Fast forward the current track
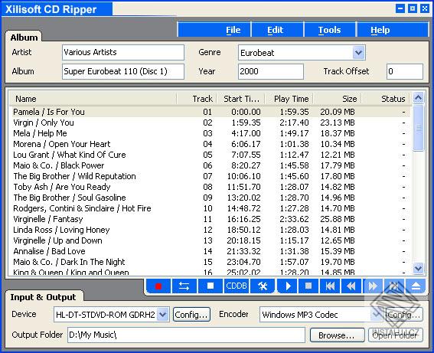 373,286
